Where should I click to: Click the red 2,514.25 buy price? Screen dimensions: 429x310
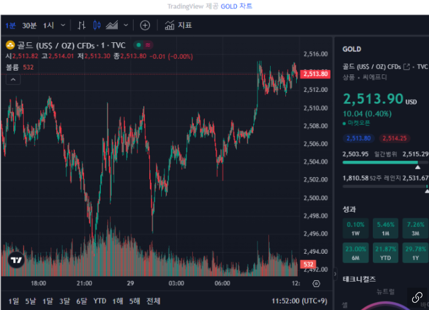click(x=394, y=138)
